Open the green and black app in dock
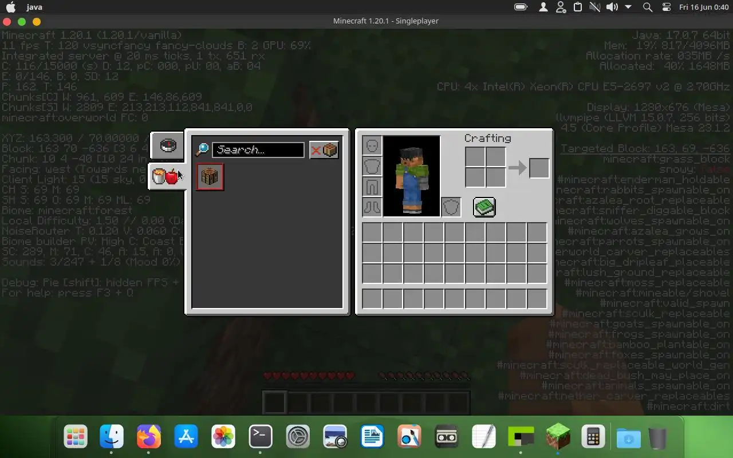The height and width of the screenshot is (458, 733). click(x=521, y=437)
